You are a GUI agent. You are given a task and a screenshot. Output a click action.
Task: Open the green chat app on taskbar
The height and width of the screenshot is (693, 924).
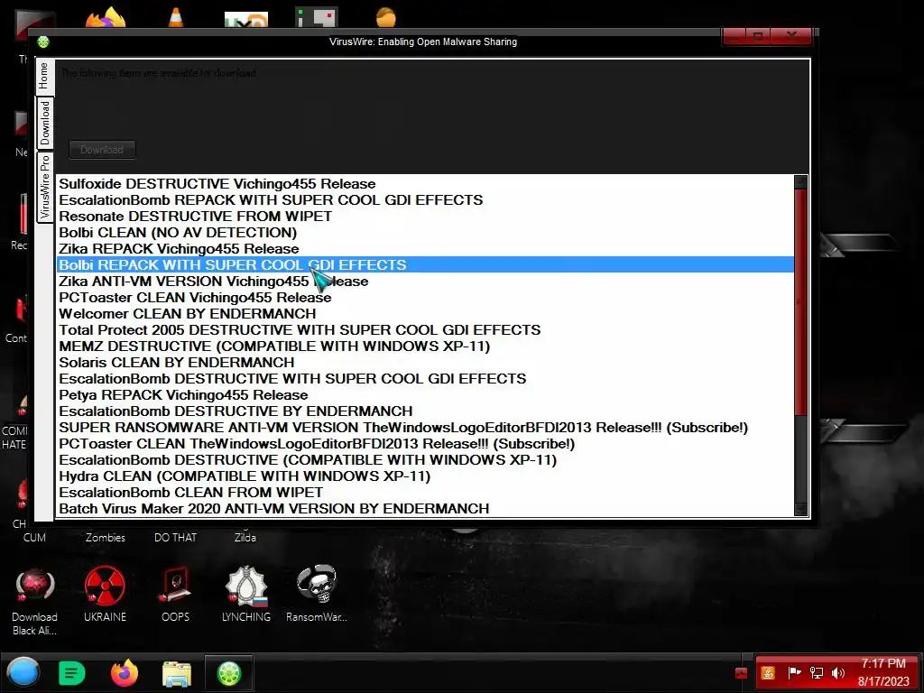coord(72,673)
